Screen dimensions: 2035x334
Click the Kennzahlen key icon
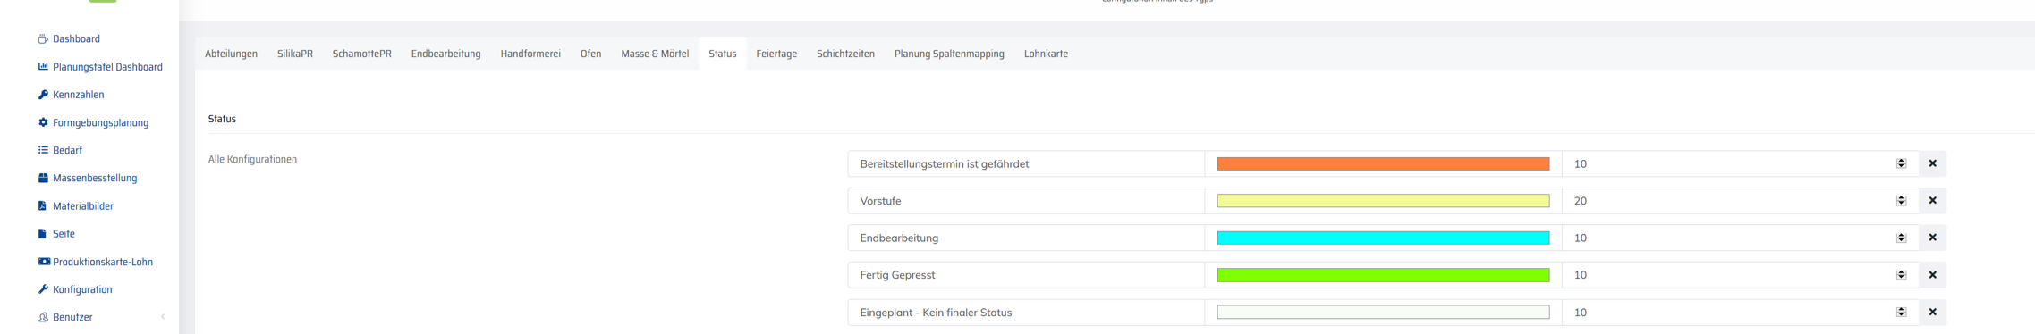(43, 95)
